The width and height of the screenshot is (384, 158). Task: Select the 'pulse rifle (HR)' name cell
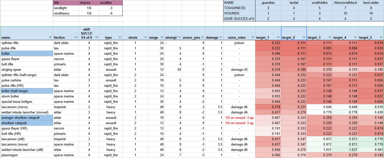pyautogui.click(x=27, y=85)
